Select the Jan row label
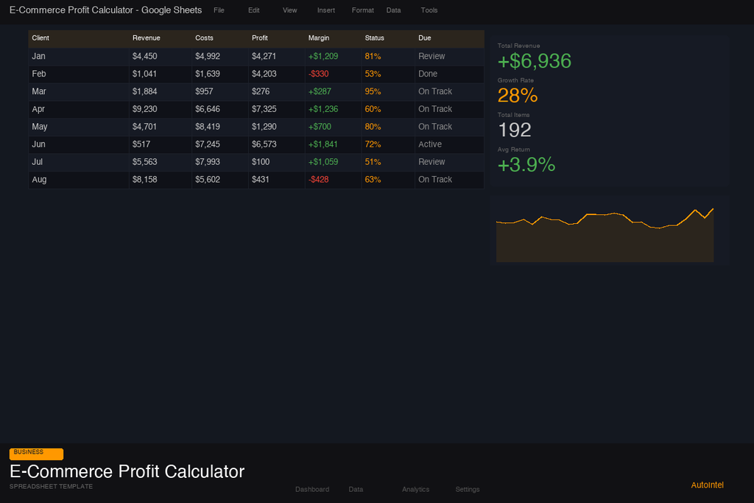This screenshot has height=503, width=754. (x=38, y=56)
